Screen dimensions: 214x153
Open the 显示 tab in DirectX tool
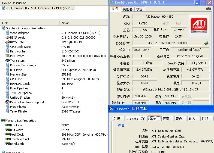coord(155,118)
